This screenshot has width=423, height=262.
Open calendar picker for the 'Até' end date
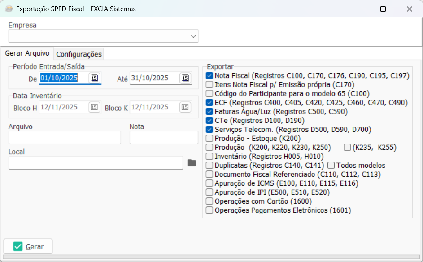[x=185, y=78]
